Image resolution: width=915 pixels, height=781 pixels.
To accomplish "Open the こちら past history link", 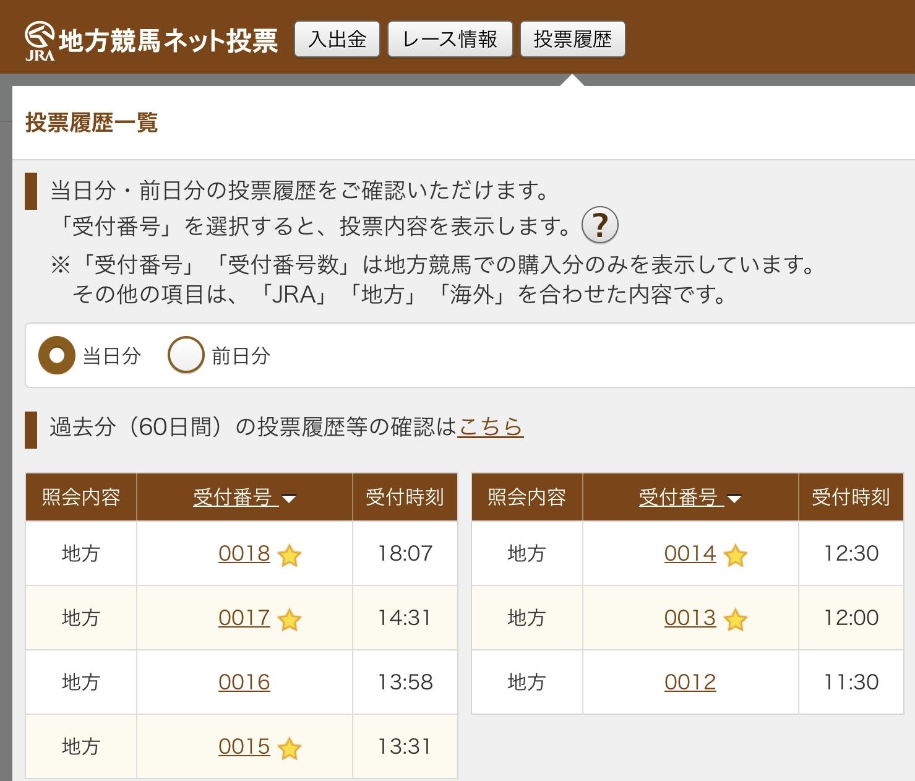I will 491,427.
